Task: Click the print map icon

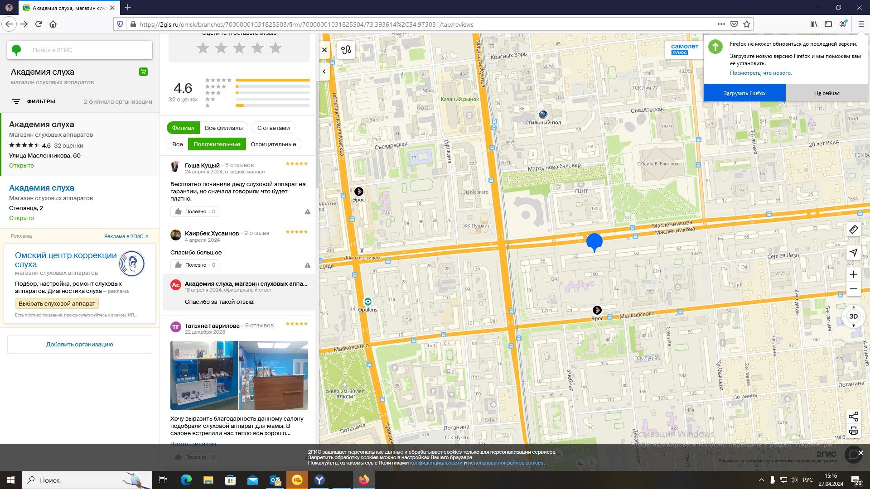Action: pos(853,431)
